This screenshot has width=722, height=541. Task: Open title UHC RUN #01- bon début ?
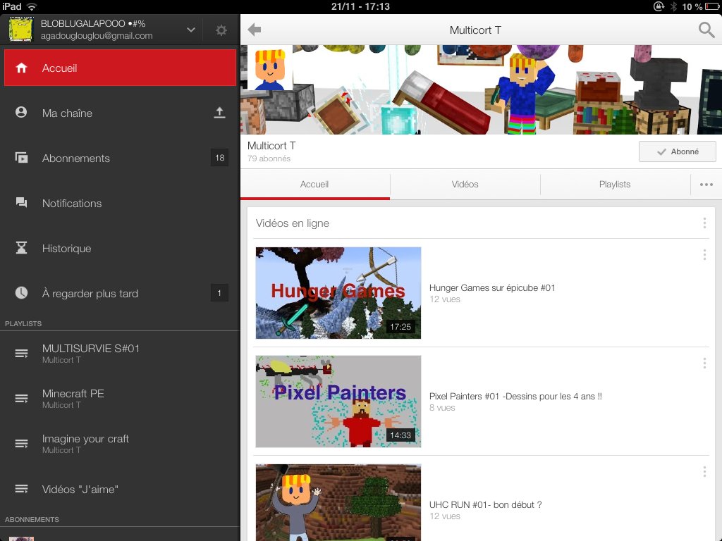(485, 505)
